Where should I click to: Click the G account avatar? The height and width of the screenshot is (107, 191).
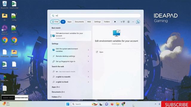(x=128, y=22)
